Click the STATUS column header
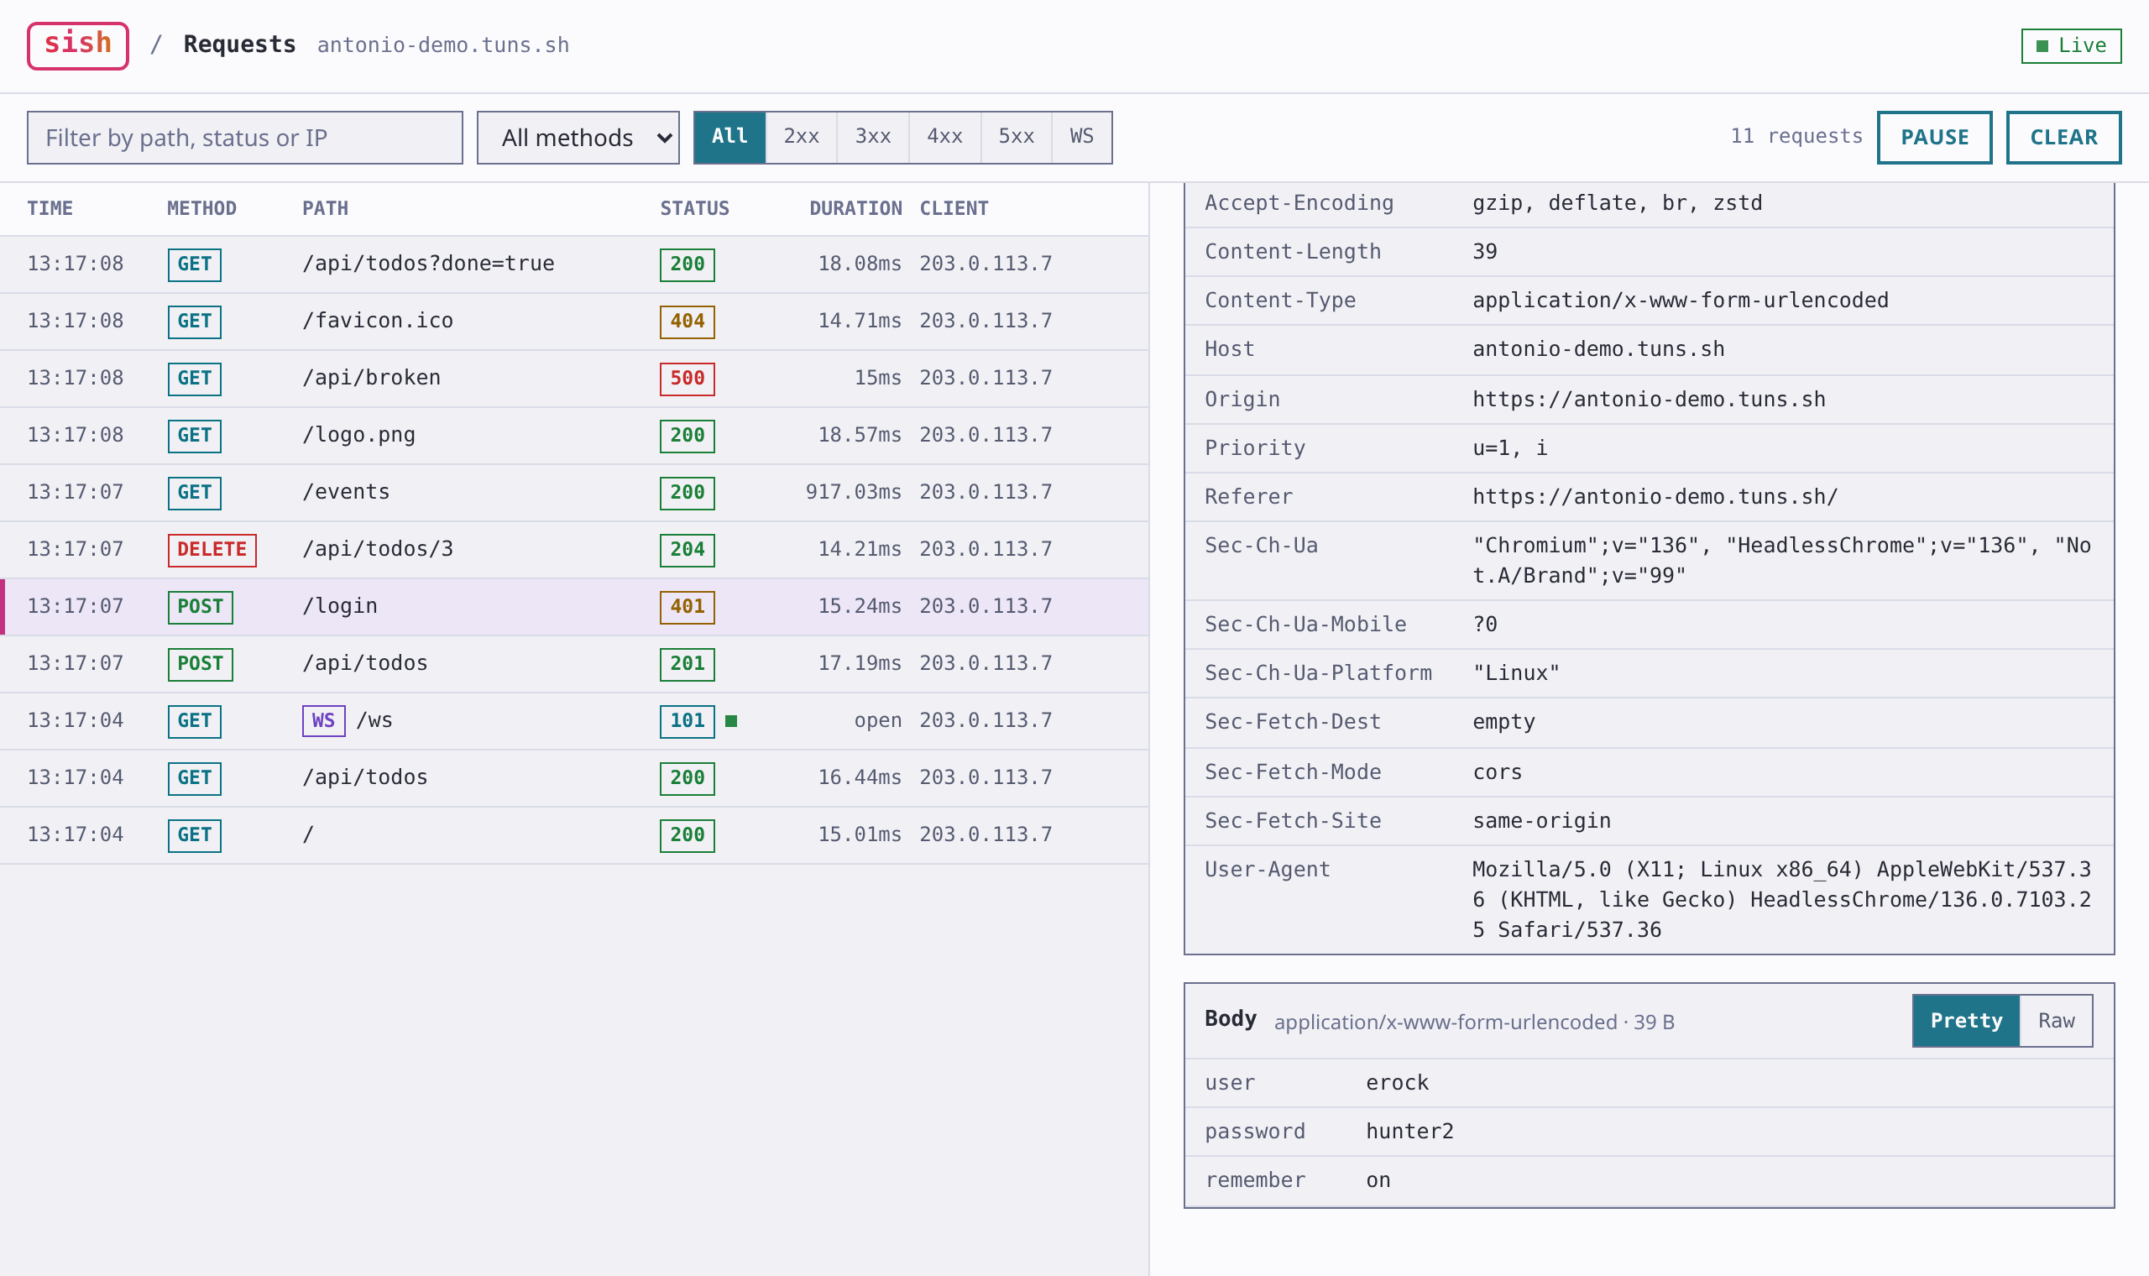Screen dimensions: 2149x1276 (x=693, y=208)
